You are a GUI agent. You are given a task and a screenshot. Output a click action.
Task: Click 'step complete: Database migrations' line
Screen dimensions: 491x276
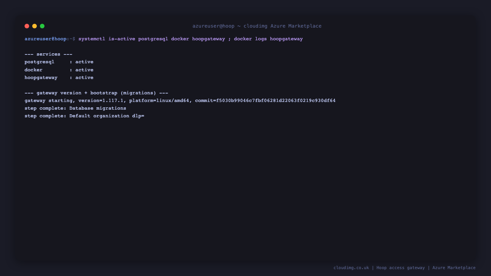coord(76,108)
